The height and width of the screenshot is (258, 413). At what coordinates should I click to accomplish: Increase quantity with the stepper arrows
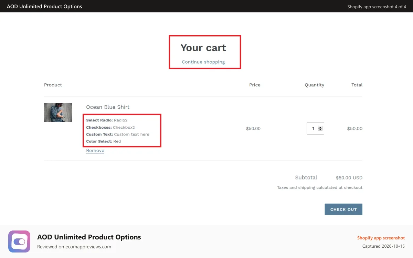coord(320,127)
